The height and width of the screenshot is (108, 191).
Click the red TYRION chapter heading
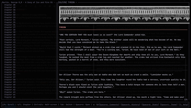pos(63,27)
